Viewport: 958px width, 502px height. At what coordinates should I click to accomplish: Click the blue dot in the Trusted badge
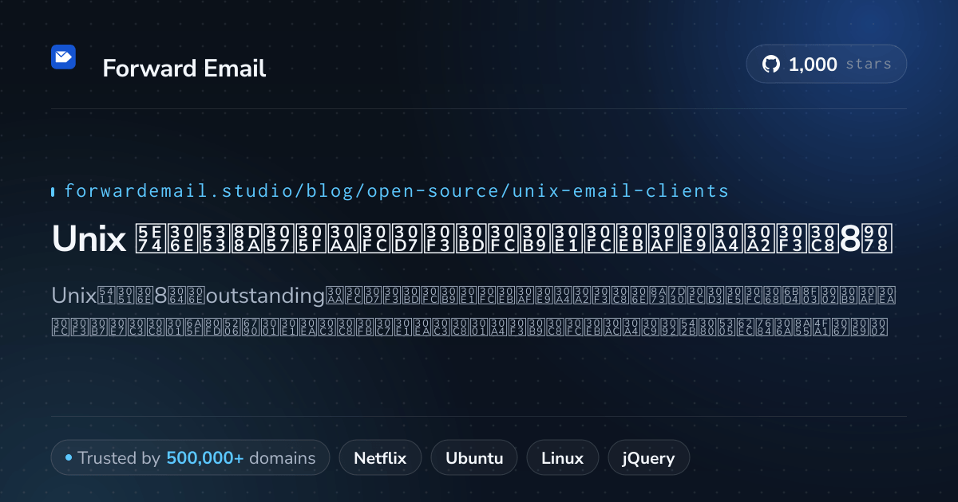[x=69, y=457]
